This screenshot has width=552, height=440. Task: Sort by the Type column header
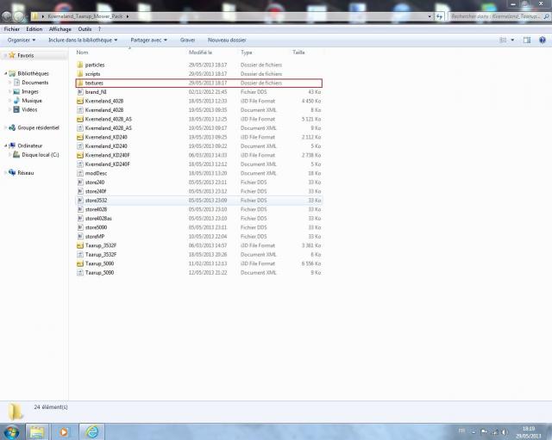(x=247, y=53)
